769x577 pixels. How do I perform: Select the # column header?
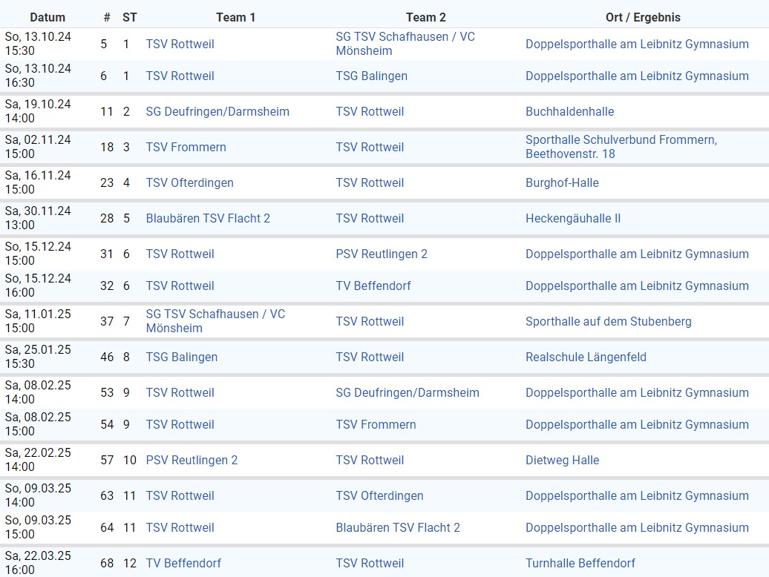tap(107, 18)
